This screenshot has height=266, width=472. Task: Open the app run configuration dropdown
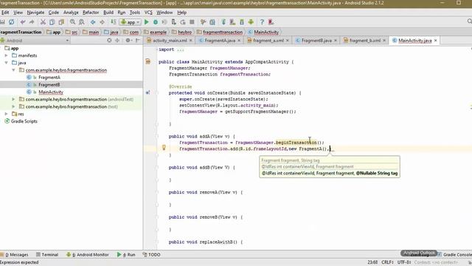[x=131, y=22]
